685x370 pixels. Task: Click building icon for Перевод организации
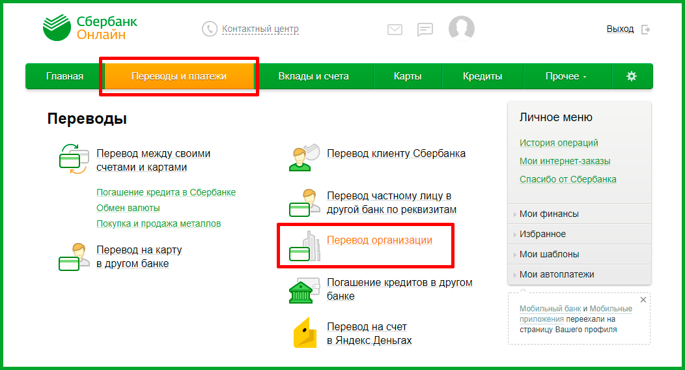tap(305, 246)
